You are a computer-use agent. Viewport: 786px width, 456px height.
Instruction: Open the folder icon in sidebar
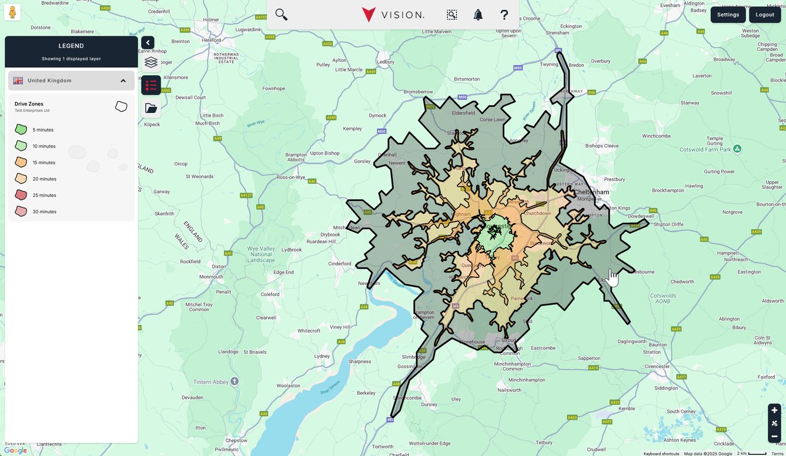[x=151, y=108]
